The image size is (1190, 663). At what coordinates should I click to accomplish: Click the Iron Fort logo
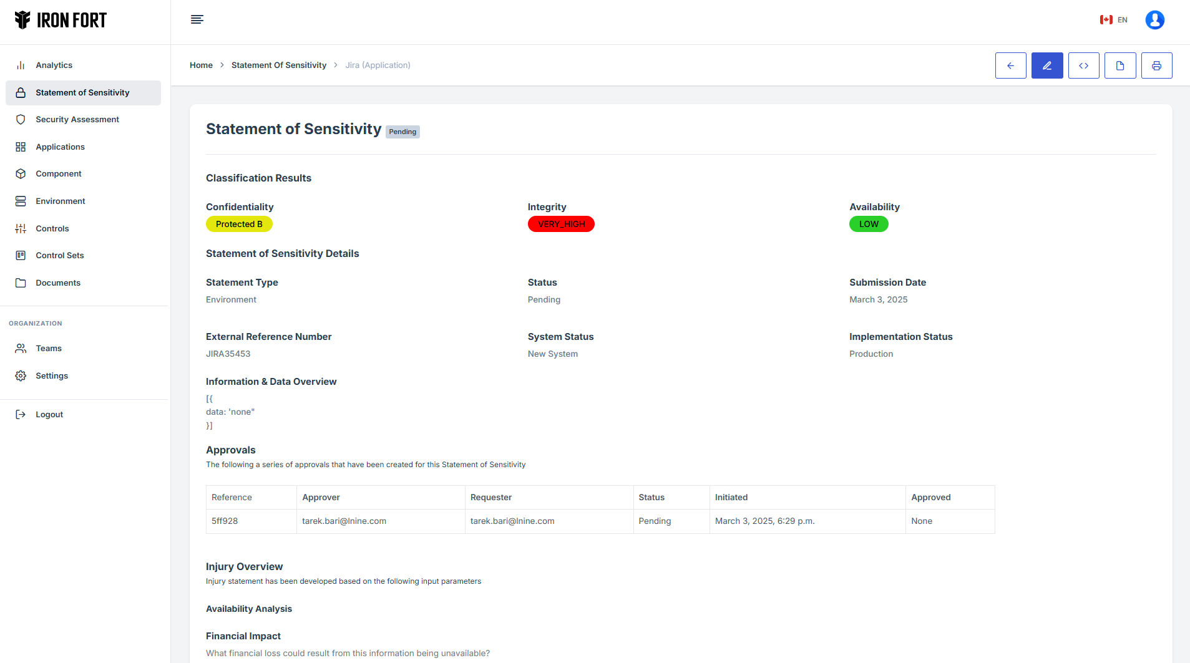click(x=61, y=20)
